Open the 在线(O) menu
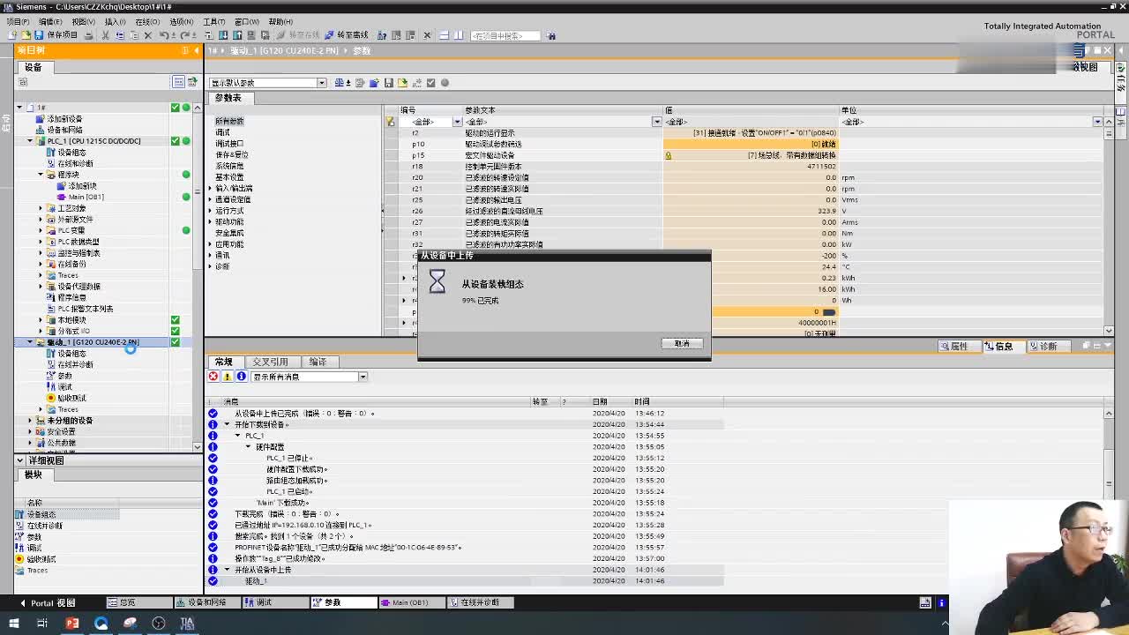 coord(147,21)
